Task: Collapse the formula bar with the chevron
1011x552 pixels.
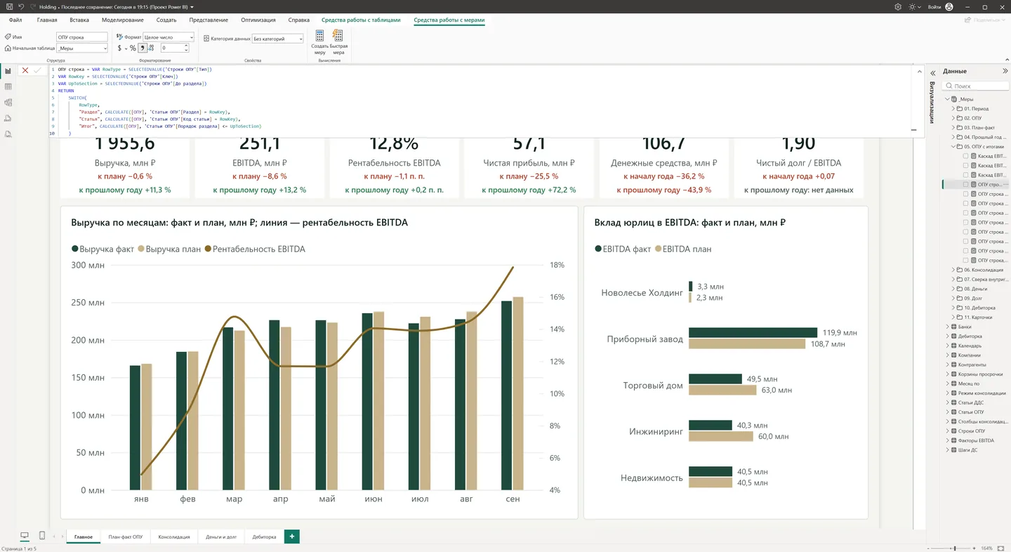Action: pyautogui.click(x=919, y=71)
